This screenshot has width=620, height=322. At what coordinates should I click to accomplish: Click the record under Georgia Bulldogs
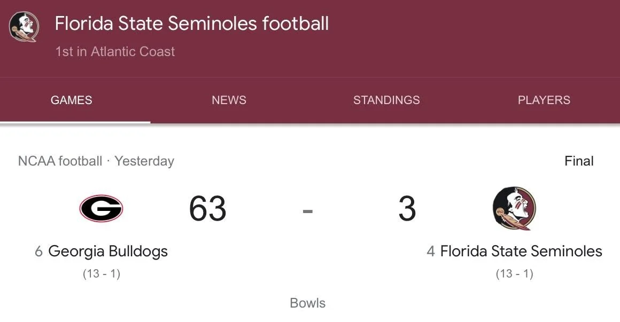101,274
